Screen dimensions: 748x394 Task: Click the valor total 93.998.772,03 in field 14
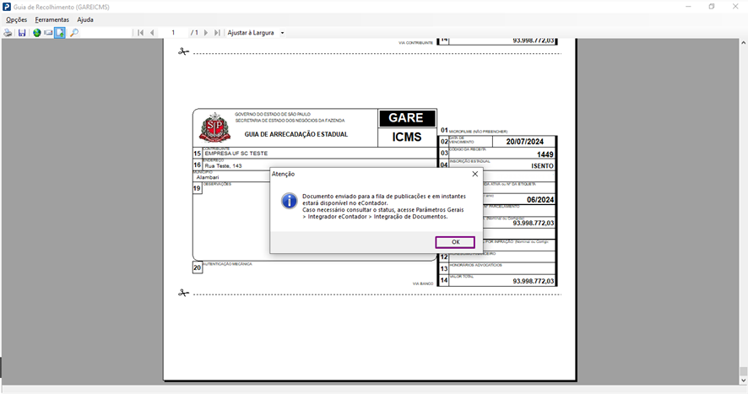534,282
